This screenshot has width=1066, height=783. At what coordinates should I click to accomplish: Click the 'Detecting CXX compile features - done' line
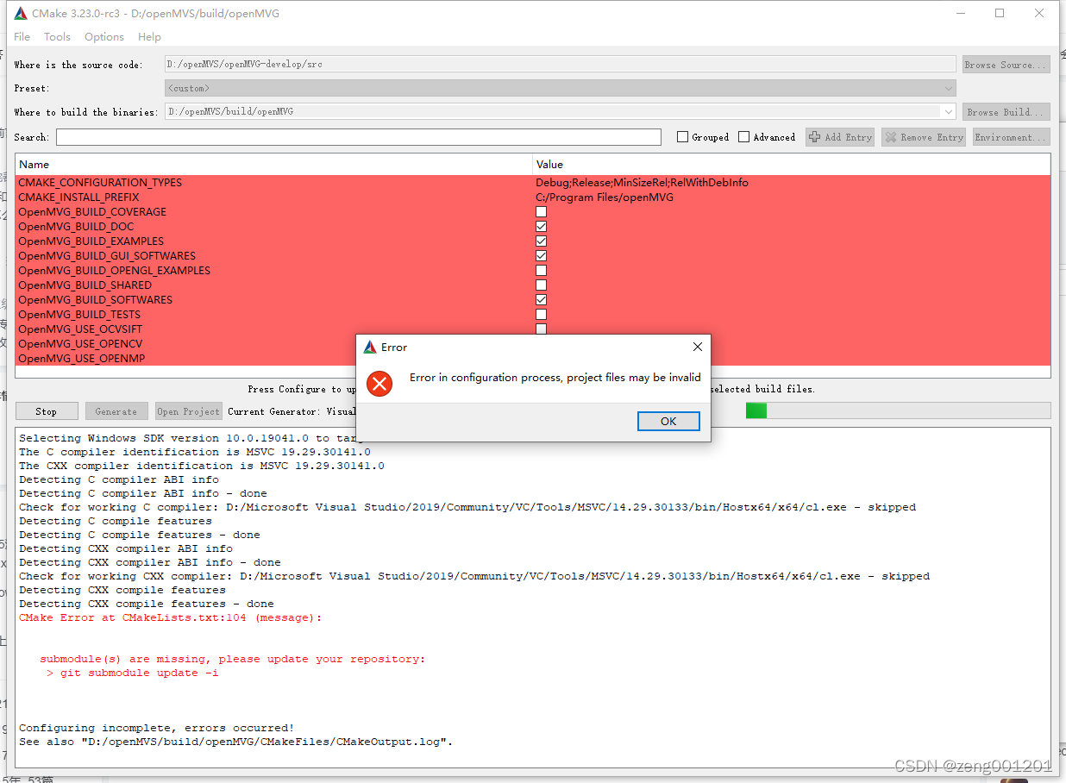pyautogui.click(x=147, y=604)
